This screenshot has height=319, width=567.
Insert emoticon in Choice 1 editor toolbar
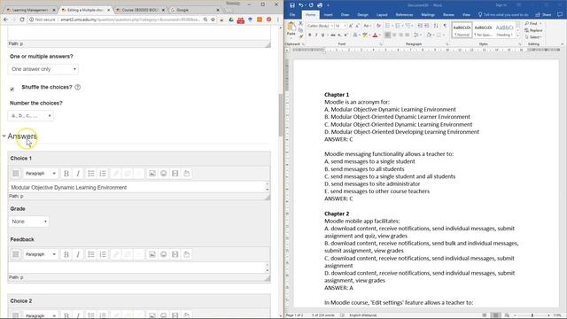pyautogui.click(x=163, y=174)
